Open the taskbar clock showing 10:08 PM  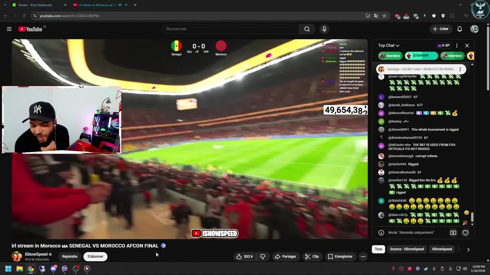click(x=478, y=269)
